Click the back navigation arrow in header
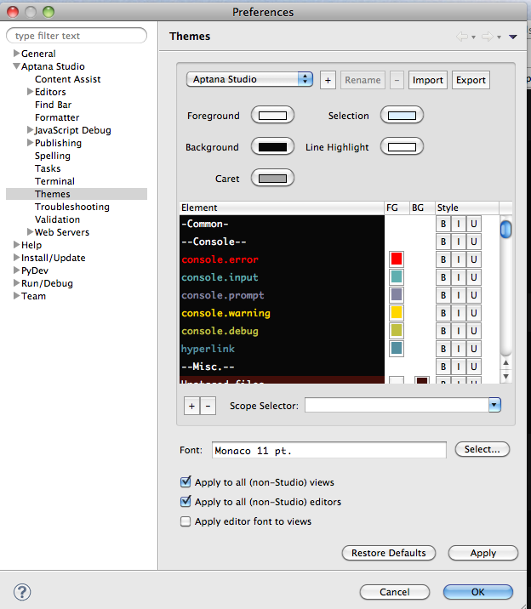 coord(463,37)
